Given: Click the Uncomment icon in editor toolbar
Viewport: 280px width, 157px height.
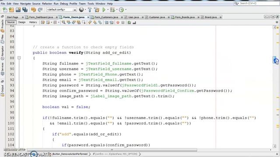Looking at the screenshot, I should (134, 22).
